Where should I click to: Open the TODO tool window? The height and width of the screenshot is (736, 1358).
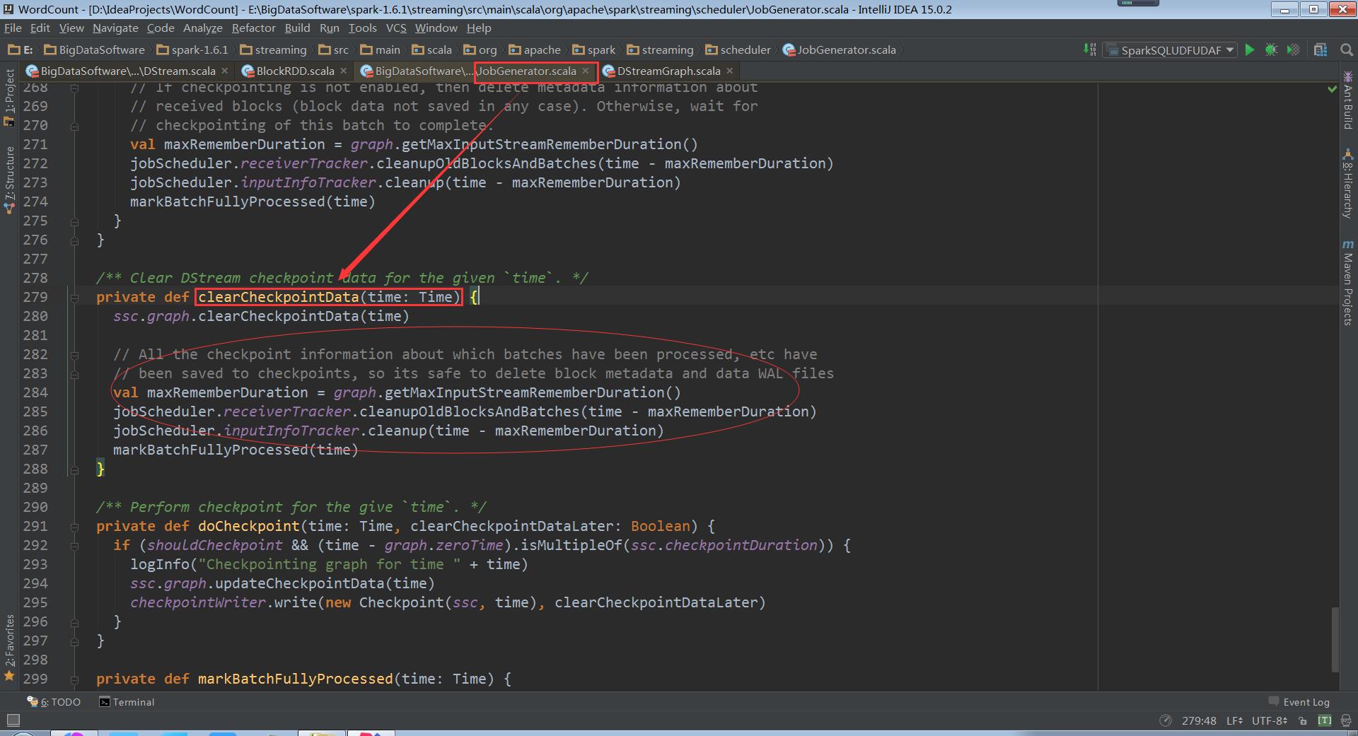[54, 702]
